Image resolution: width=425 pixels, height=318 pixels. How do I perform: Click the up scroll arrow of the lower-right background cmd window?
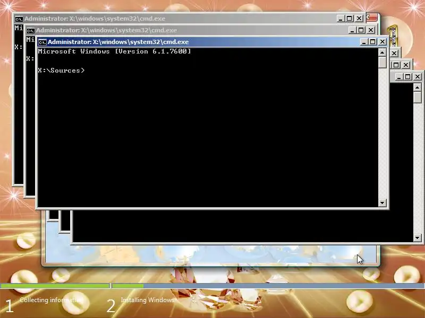click(418, 87)
